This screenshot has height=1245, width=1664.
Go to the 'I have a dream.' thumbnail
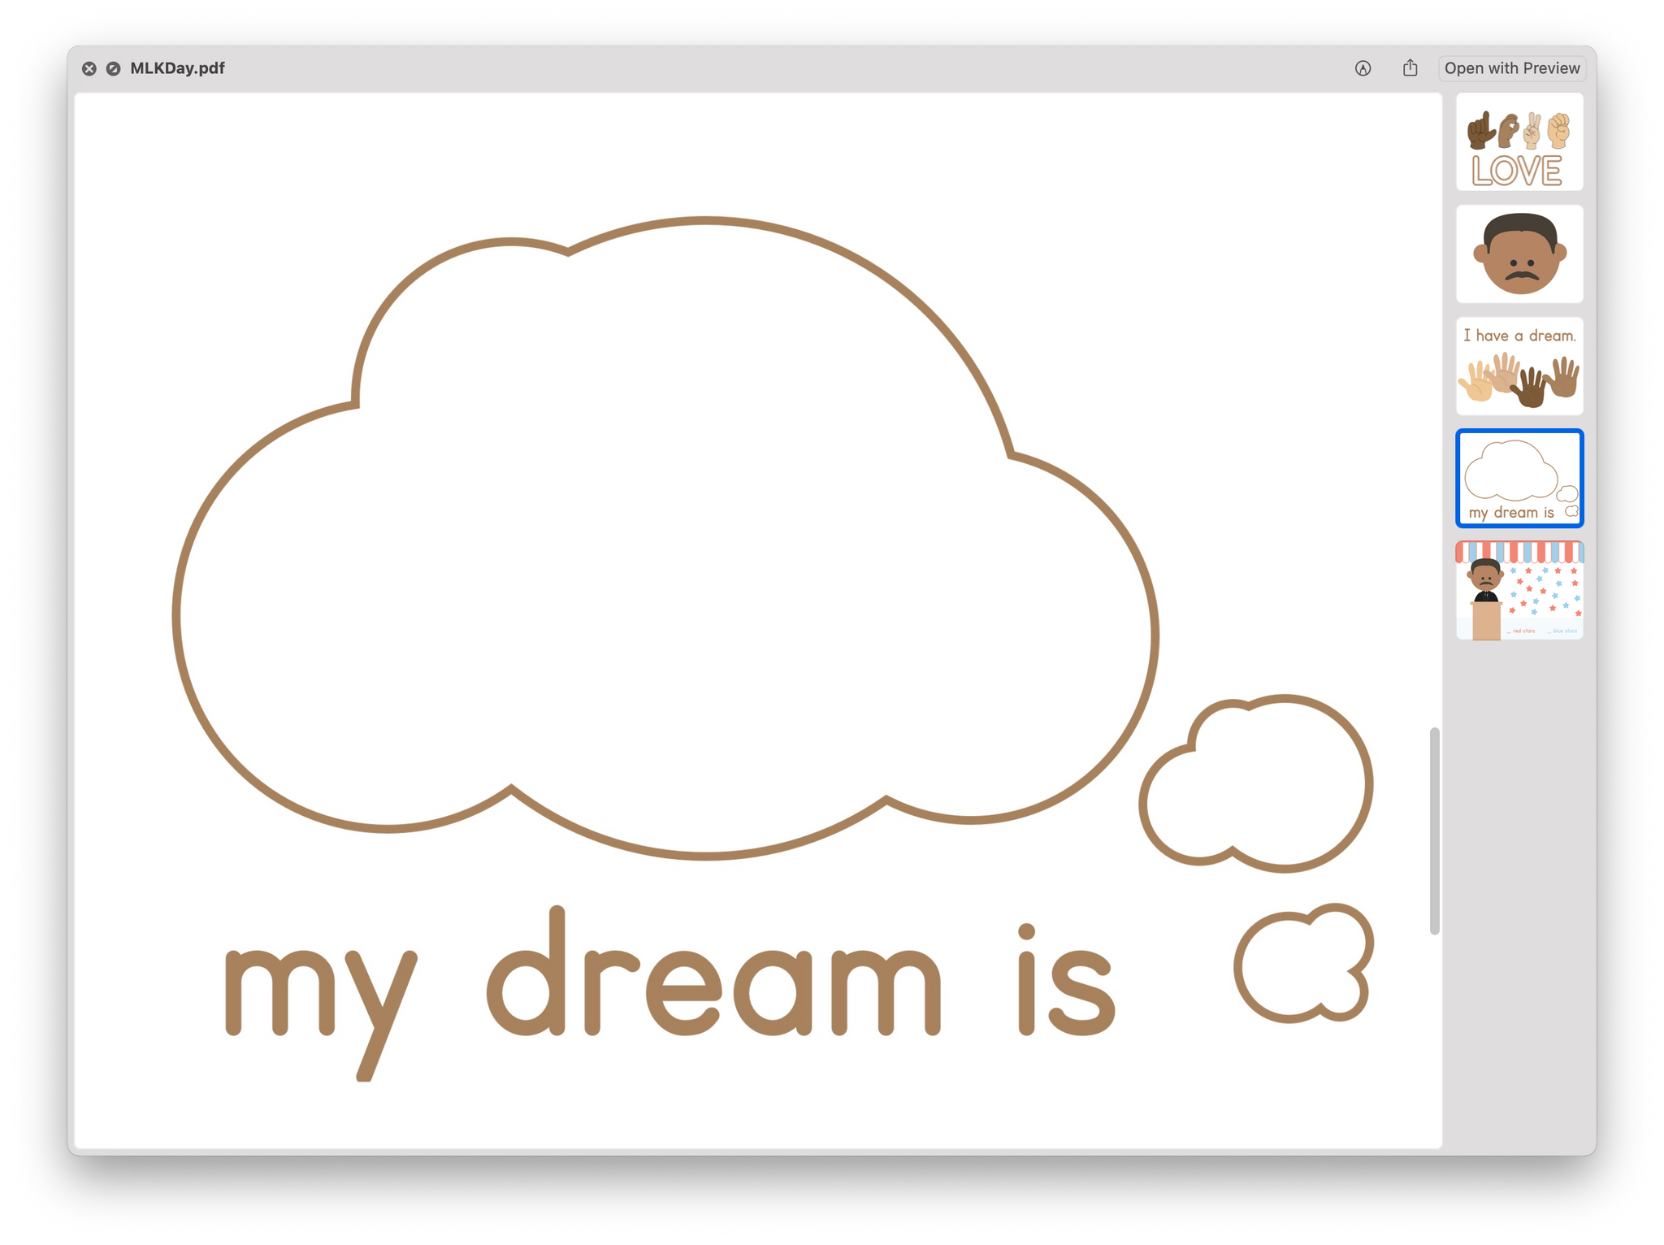tap(1519, 367)
